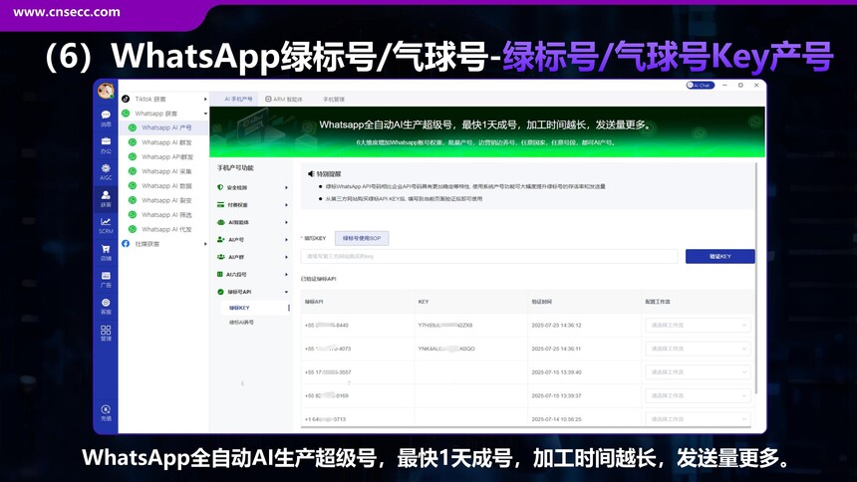
Task: Expand the 社媒获客 arrow
Action: (x=205, y=244)
